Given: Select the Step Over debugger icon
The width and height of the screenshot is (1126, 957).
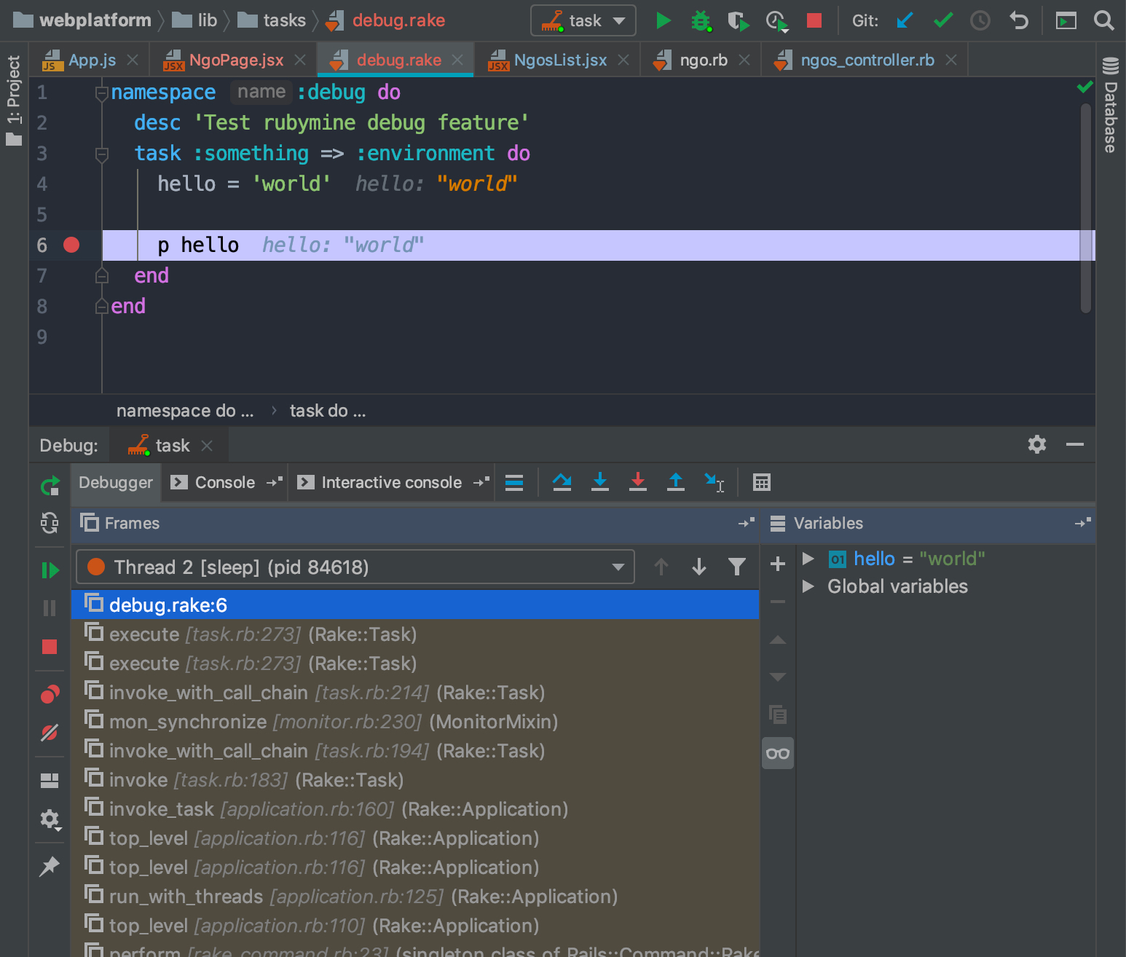Looking at the screenshot, I should click(562, 482).
